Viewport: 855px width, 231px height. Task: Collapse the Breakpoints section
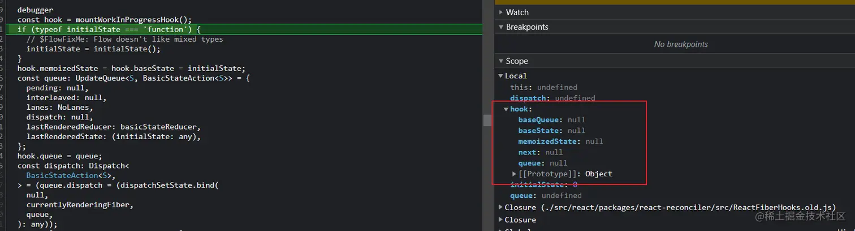point(500,27)
